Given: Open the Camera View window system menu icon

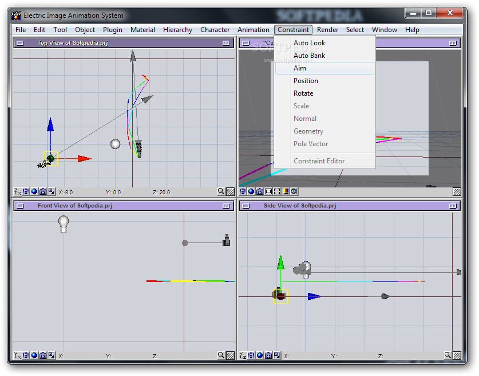Looking at the screenshot, I should pyautogui.click(x=246, y=43).
